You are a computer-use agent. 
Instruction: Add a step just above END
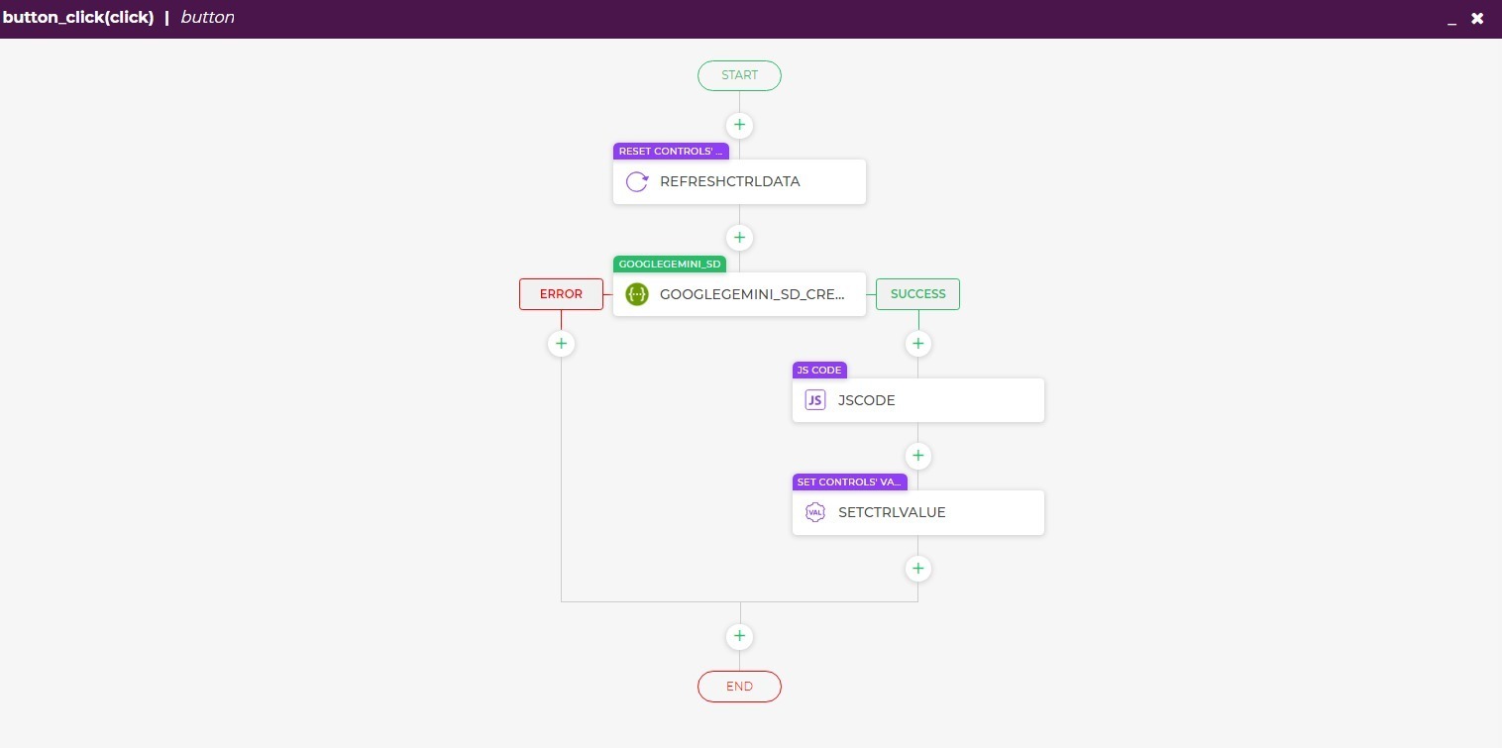pyautogui.click(x=739, y=636)
